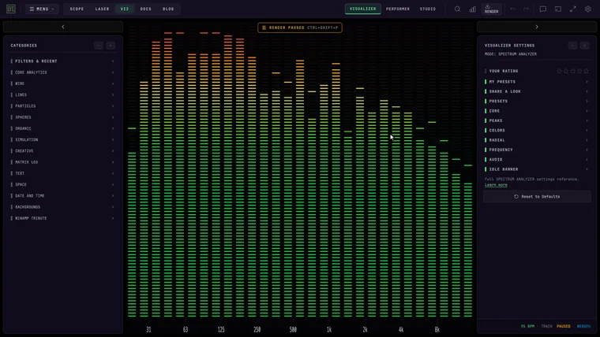
Task: Select the Viz tab
Action: (x=125, y=9)
